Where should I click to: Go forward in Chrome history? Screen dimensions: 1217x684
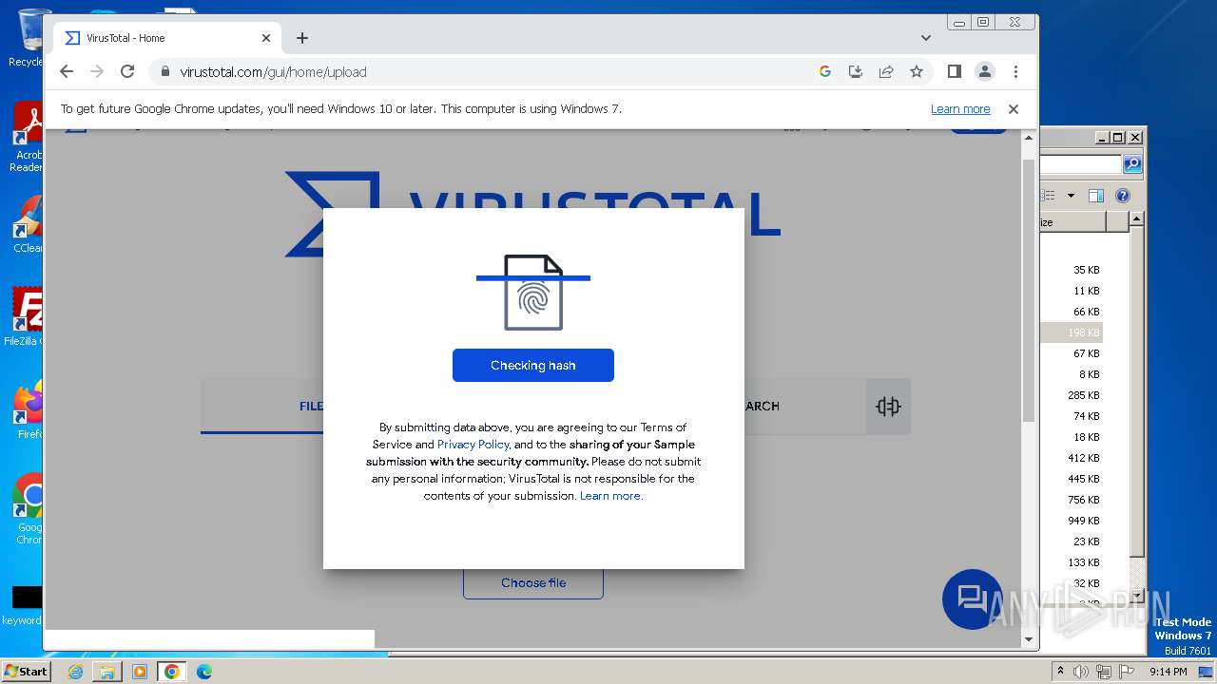[96, 71]
